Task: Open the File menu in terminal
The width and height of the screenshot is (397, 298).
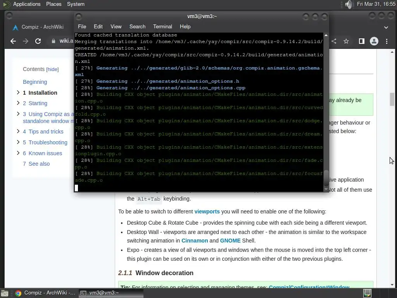Action: [82, 27]
